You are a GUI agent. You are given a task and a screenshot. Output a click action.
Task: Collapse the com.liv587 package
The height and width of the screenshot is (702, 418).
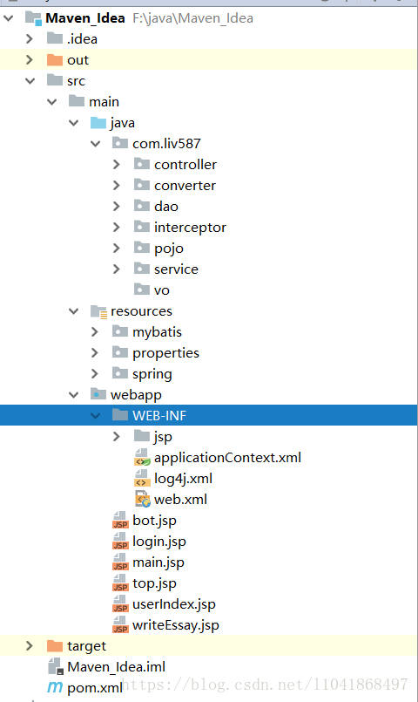pyautogui.click(x=95, y=144)
